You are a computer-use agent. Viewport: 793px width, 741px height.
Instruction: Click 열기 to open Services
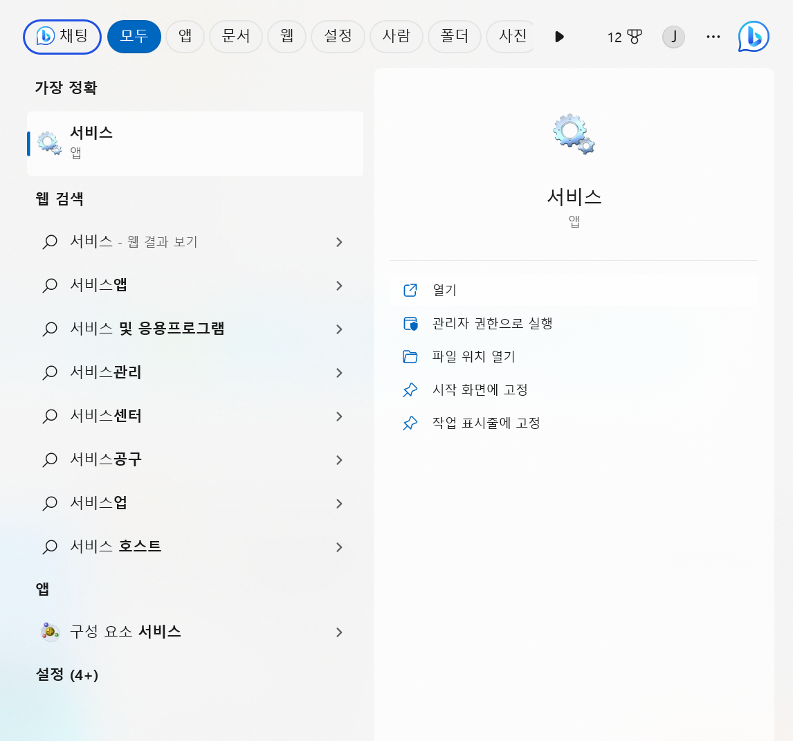coord(574,290)
